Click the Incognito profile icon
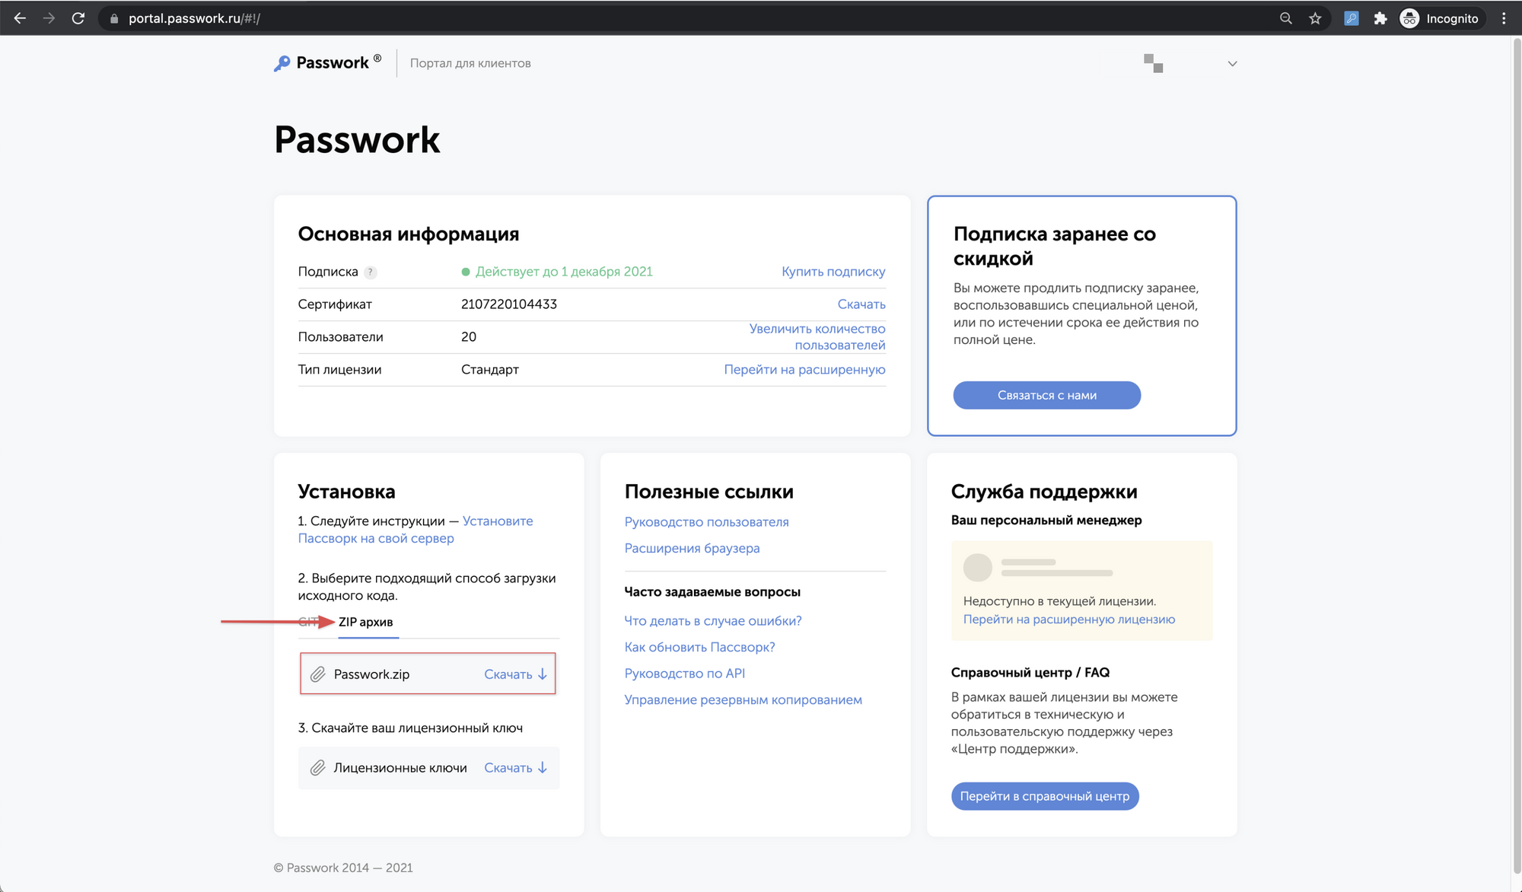The height and width of the screenshot is (892, 1522). tap(1409, 18)
